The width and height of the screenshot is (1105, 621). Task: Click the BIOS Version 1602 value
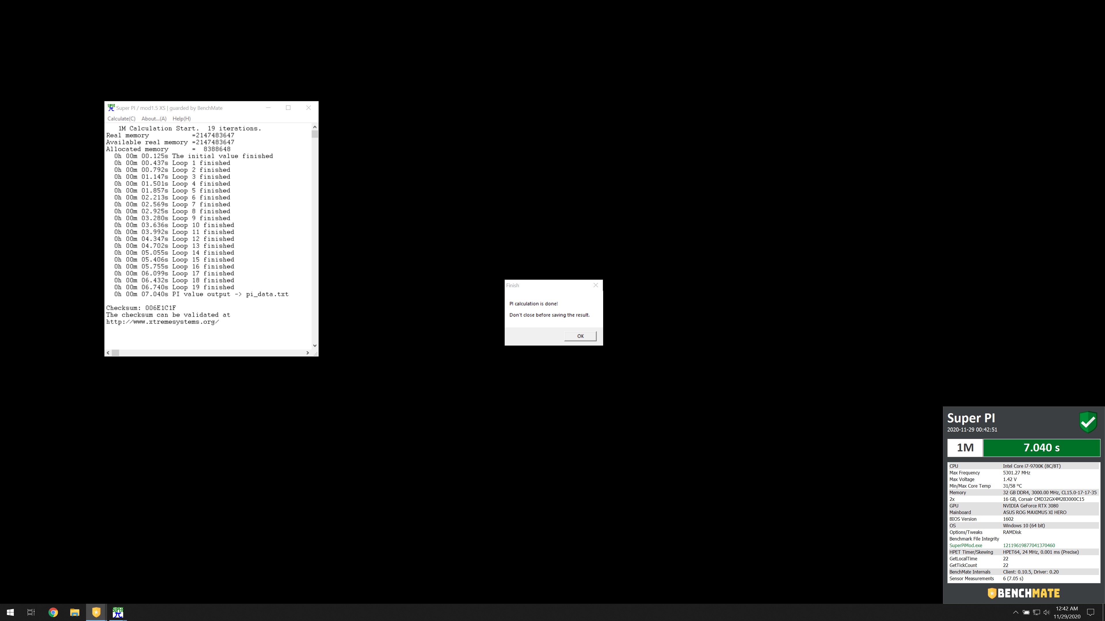point(1008,519)
